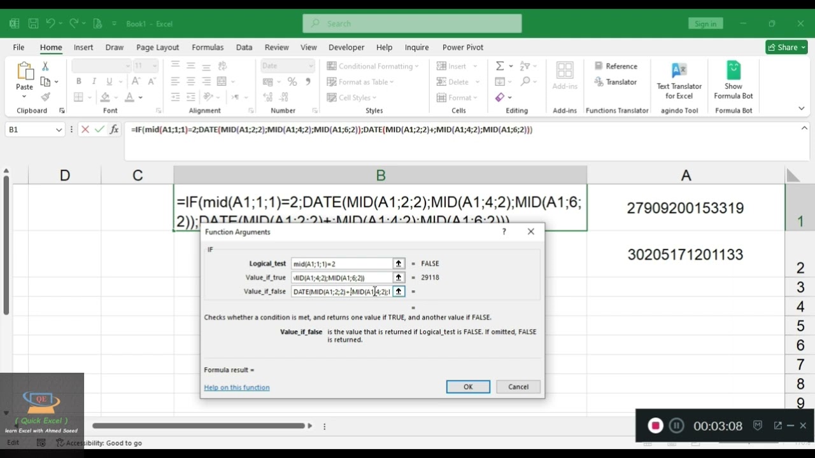815x458 pixels.
Task: Open the Number Format Date dropdown
Action: click(311, 66)
